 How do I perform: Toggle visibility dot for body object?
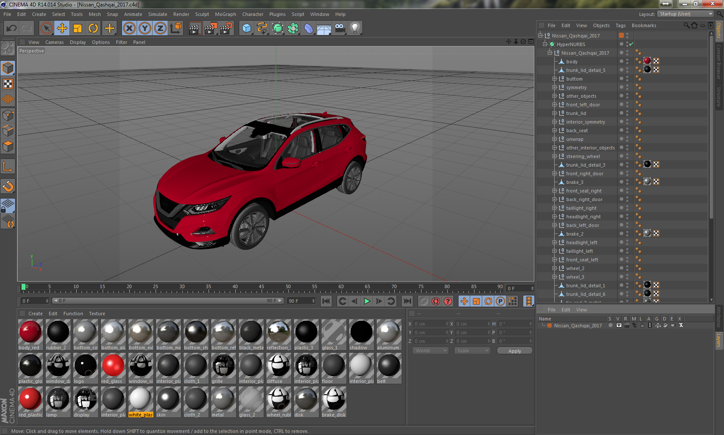pos(621,61)
